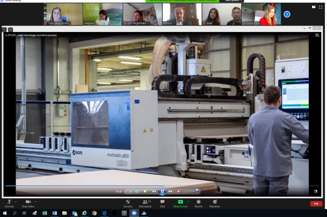Select marjana's video thumbnail
The height and width of the screenshot is (217, 327).
(103, 14)
